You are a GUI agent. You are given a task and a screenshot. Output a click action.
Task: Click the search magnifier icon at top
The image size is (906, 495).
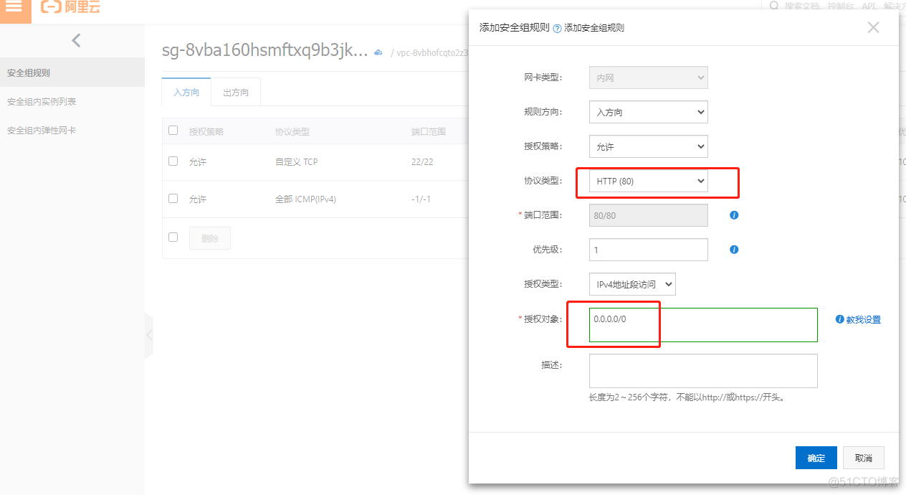(x=774, y=6)
